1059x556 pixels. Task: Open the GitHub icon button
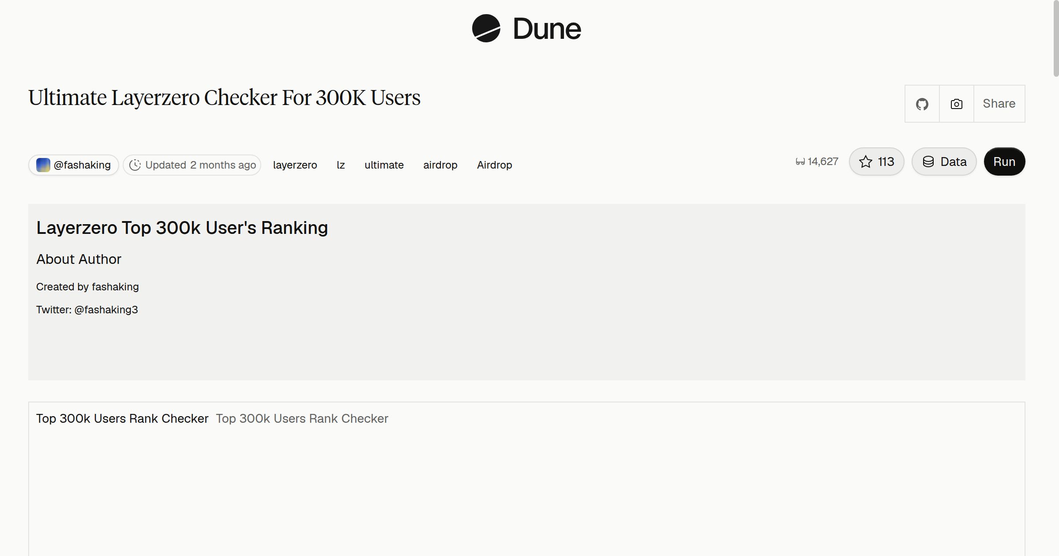(x=922, y=104)
